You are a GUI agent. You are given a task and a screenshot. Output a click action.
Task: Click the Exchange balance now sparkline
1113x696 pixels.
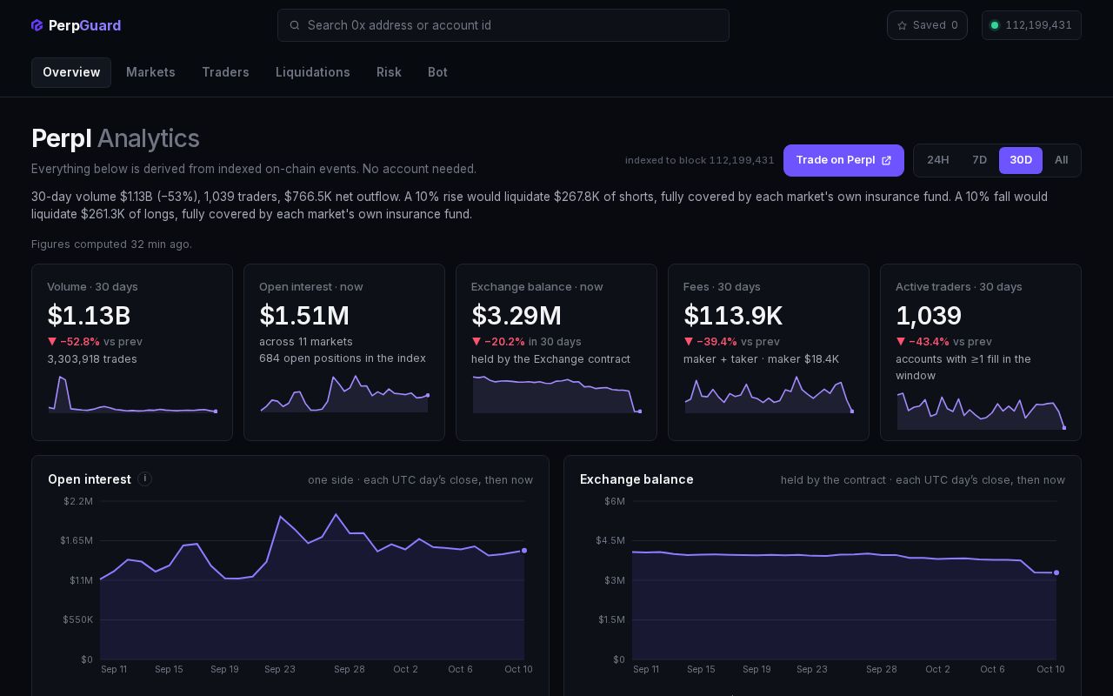pos(556,394)
